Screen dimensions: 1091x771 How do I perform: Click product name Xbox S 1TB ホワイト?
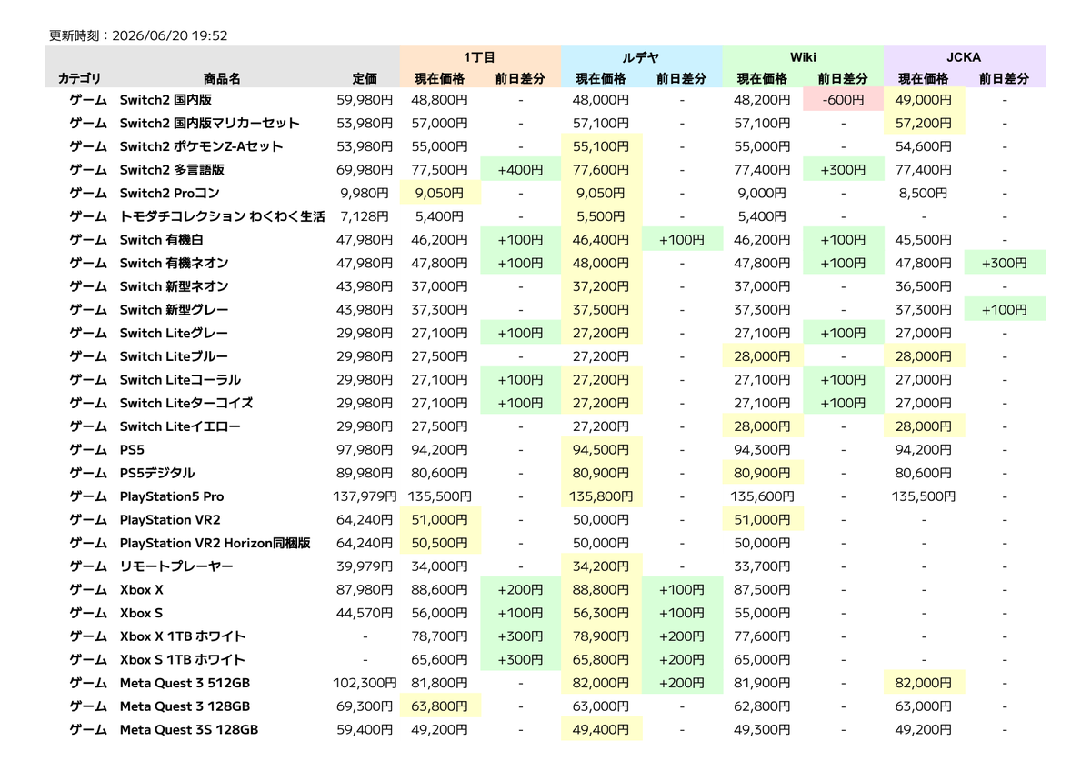(183, 659)
